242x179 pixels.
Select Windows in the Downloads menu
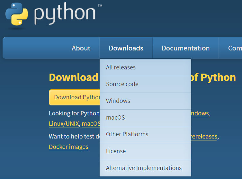pos(145,101)
